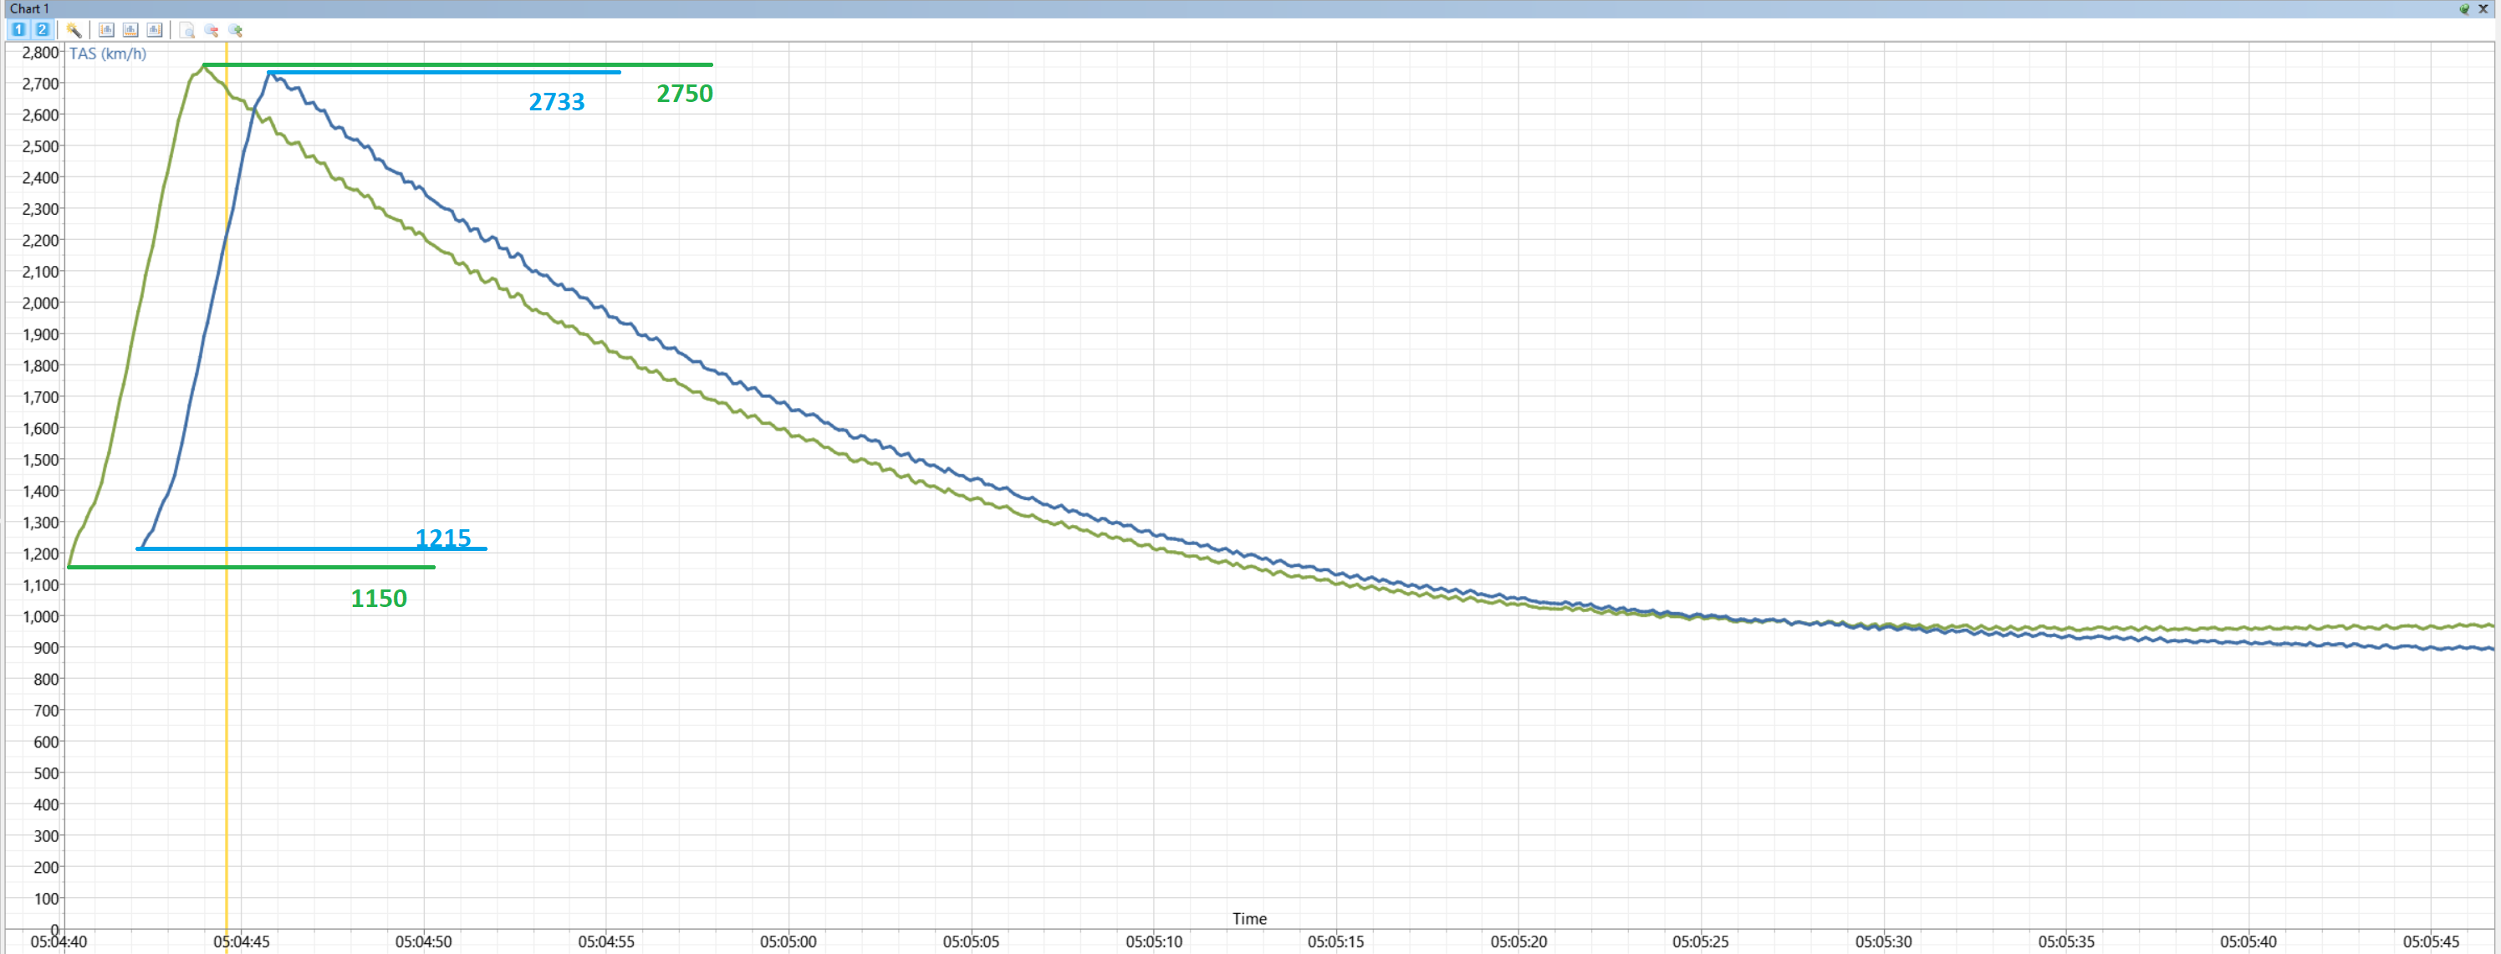Pin the Chart 1 panel with green pushpin
The height and width of the screenshot is (954, 2501).
[2464, 8]
